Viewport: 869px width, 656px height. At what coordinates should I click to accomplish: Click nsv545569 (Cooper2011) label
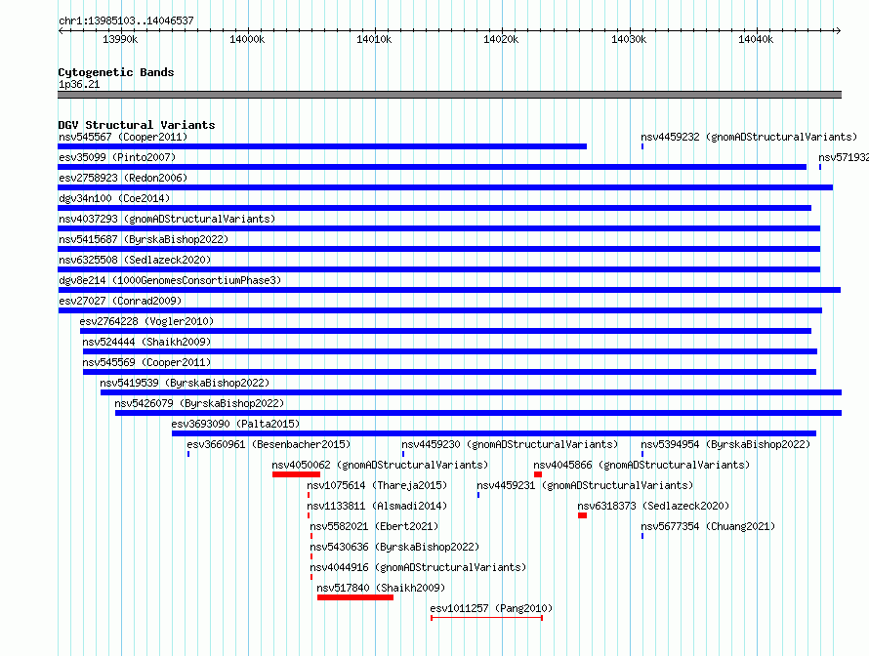[x=146, y=362]
